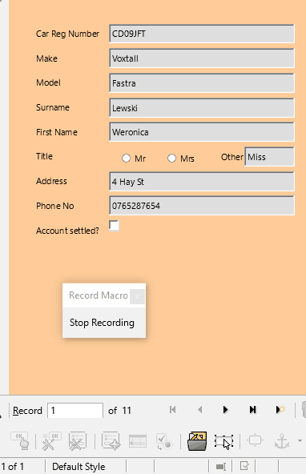This screenshot has height=474, width=306.
Task: Click the Anchor icon
Action: coord(282,440)
